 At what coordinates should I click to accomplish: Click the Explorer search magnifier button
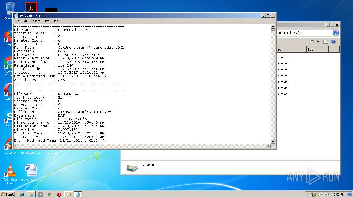pyautogui.click(x=336, y=33)
